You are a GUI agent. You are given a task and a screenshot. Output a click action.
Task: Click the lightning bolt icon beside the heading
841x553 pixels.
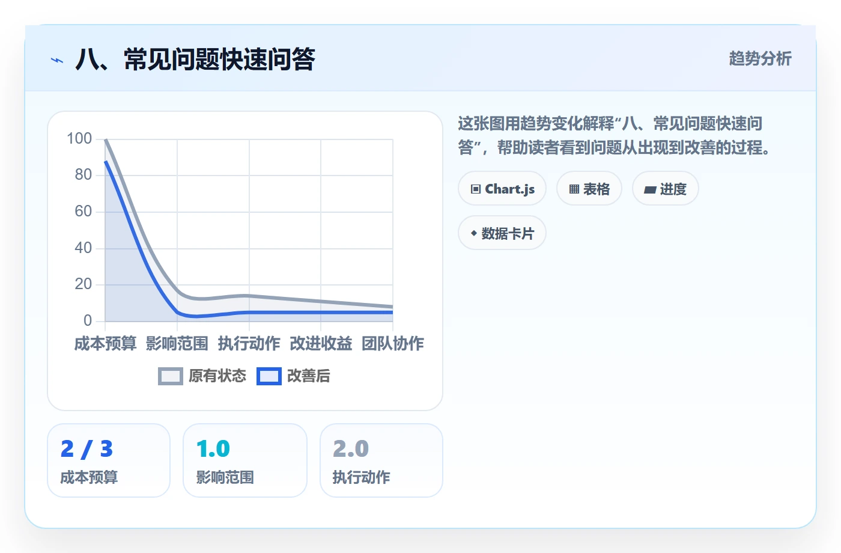pos(57,60)
